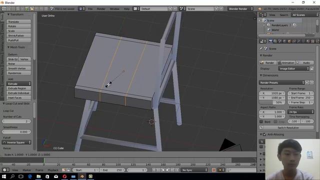Toggle use preview range clock icon
This screenshot has height=180, width=320.
(x=64, y=170)
